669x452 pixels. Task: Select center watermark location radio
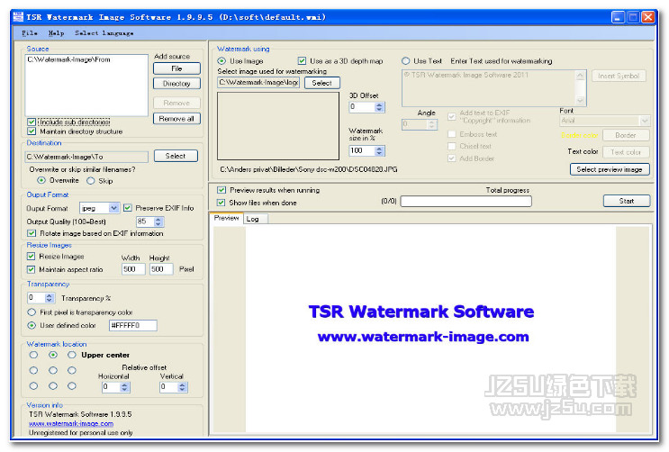tap(53, 370)
